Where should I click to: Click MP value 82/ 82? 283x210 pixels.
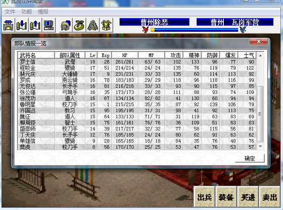pos(152,98)
